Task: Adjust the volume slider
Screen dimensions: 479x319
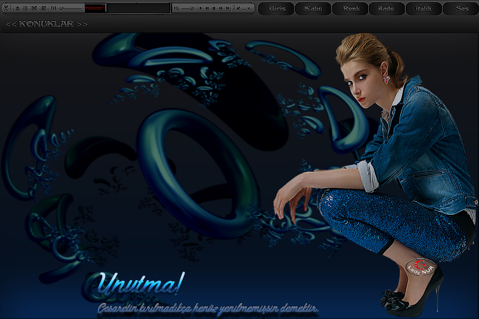Action: (187, 8)
